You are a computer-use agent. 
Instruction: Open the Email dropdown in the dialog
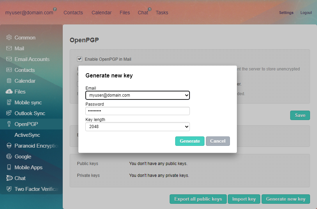point(137,95)
